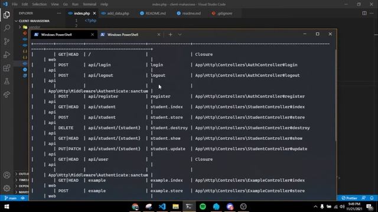The image size is (378, 212).
Task: Expand the Outline section
Action: (x=22, y=174)
